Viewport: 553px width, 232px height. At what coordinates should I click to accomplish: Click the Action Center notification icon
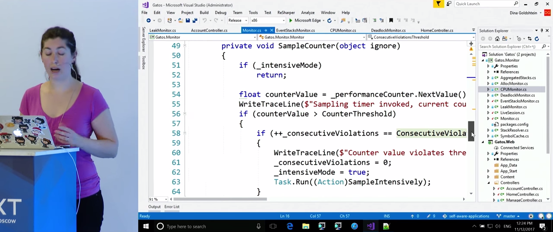click(543, 226)
